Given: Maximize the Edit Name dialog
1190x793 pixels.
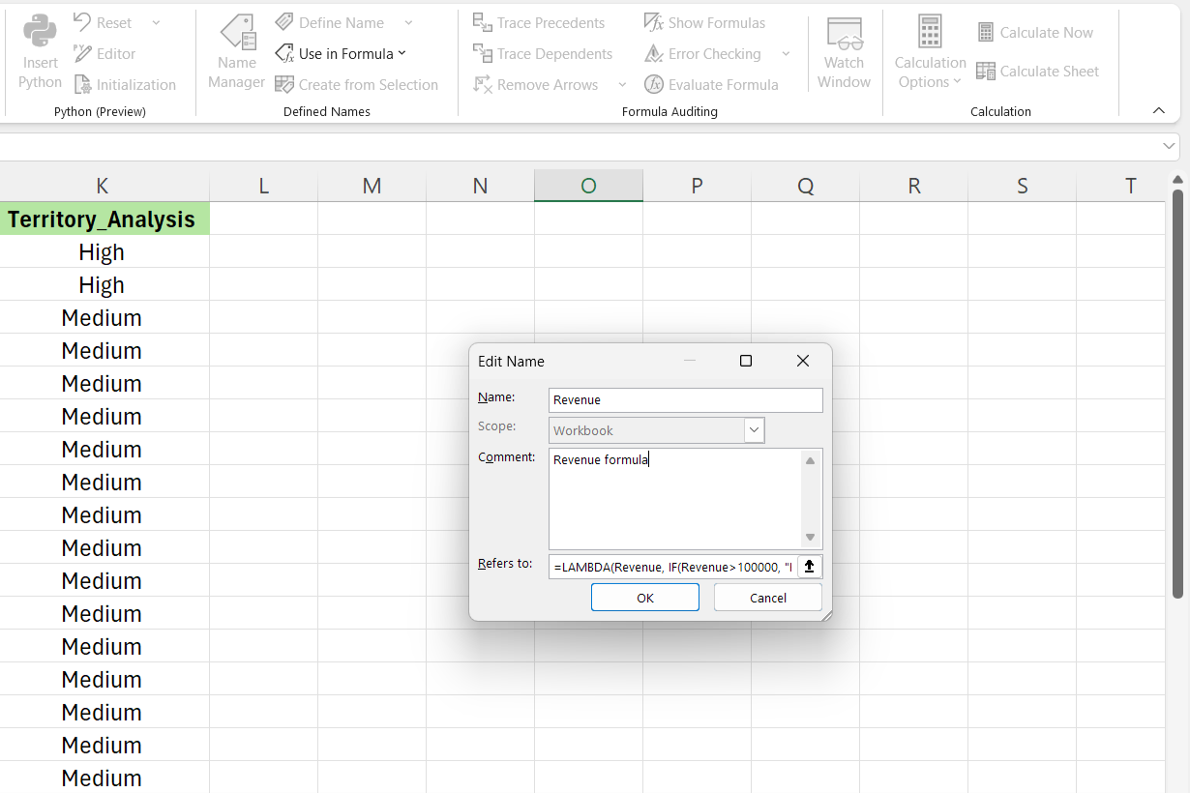Looking at the screenshot, I should tap(746, 361).
